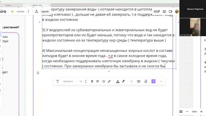The width and height of the screenshot is (206, 116).
Task: Click the background fill opacity icon
Action: coord(131,82)
